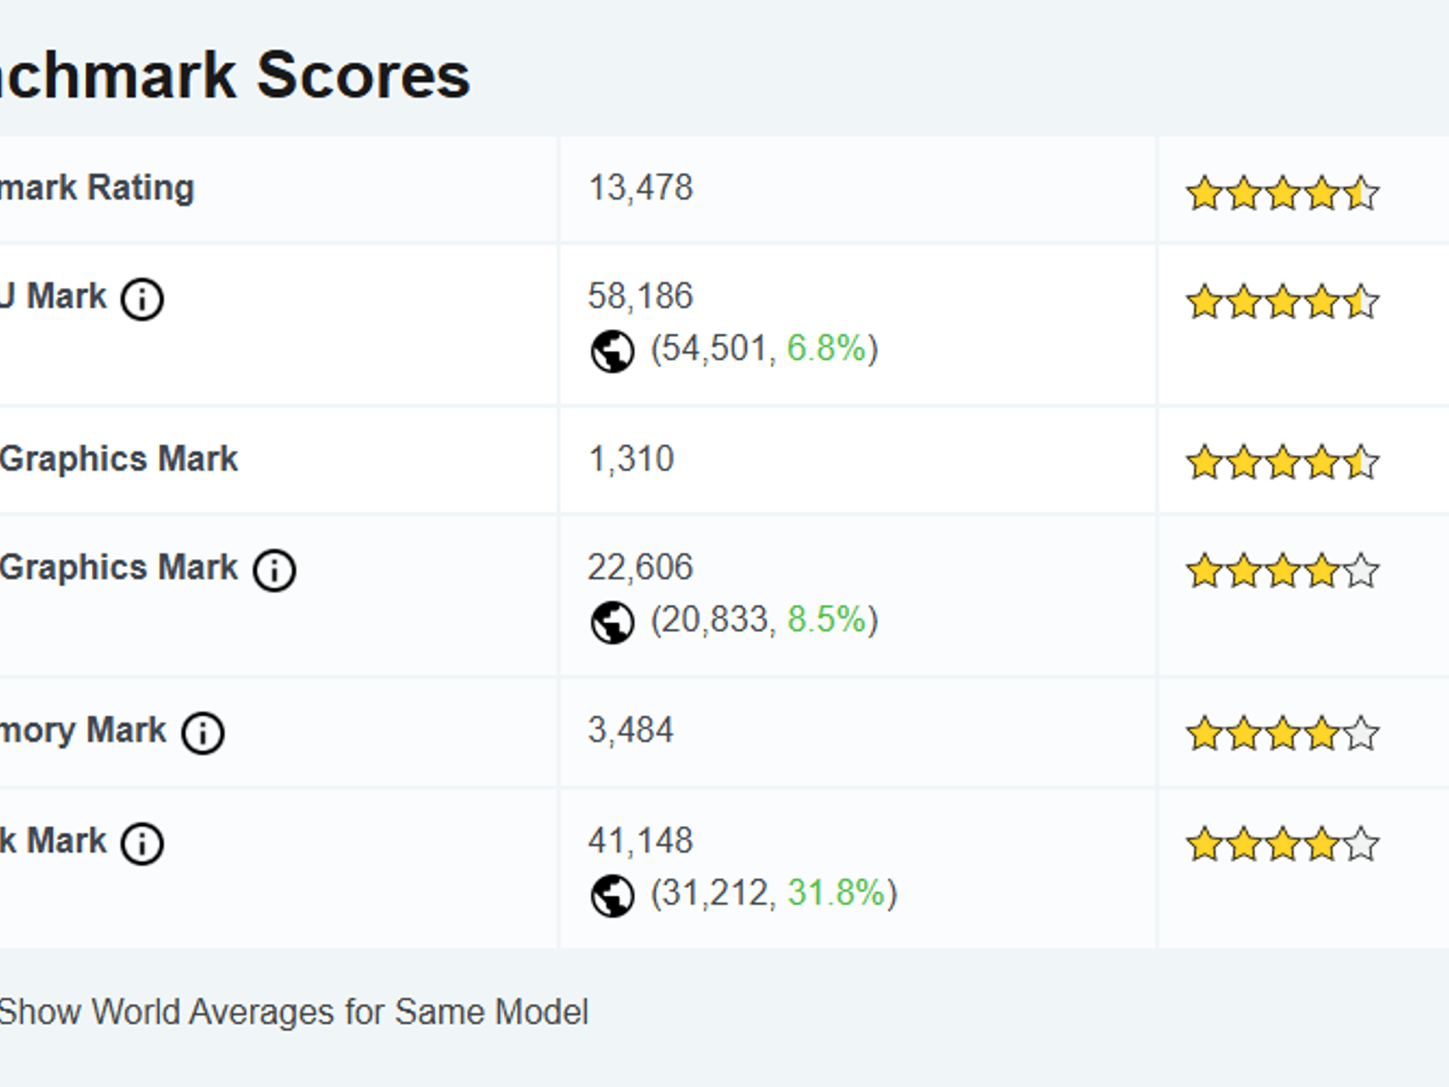Click the Benchmark Scores heading
This screenshot has height=1087, width=1449.
point(235,75)
